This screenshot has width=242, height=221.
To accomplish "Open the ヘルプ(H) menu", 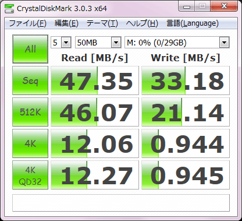I will click(x=142, y=23).
